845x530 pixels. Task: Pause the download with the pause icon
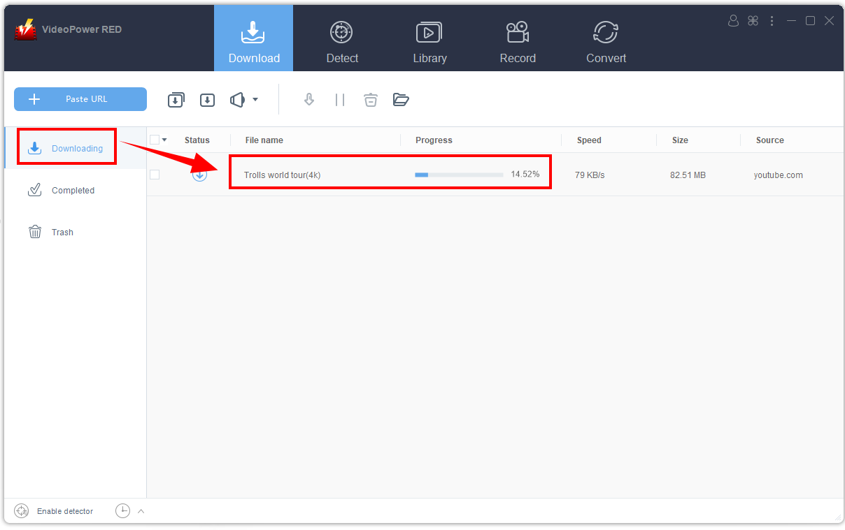pyautogui.click(x=340, y=100)
